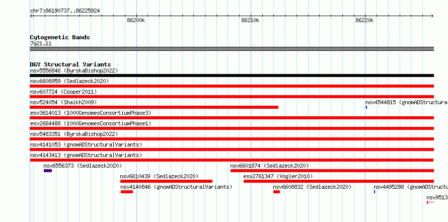Image resolution: width=448 pixels, height=222 pixels.
Task: Click the red nsv524054 variant bar
Action: 154,107
